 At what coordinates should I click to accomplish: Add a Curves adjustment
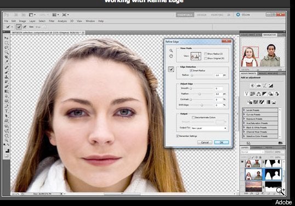(264, 85)
